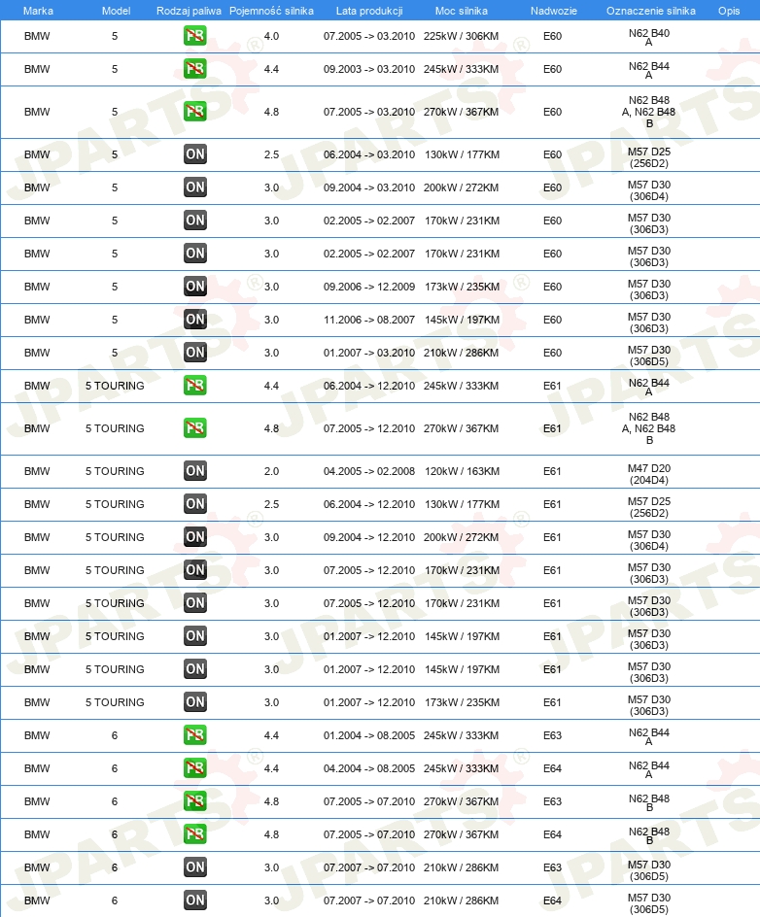760x917 pixels.
Task: Click the ON icon in the E60 210kW / 286KM row
Action: coord(194,353)
